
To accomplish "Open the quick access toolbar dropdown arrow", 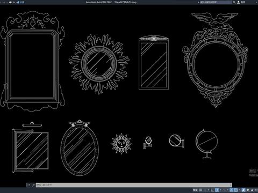I will pos(14,2).
